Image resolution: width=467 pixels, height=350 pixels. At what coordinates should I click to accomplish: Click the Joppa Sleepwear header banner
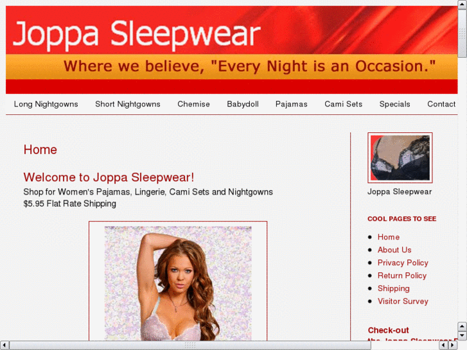pos(232,49)
